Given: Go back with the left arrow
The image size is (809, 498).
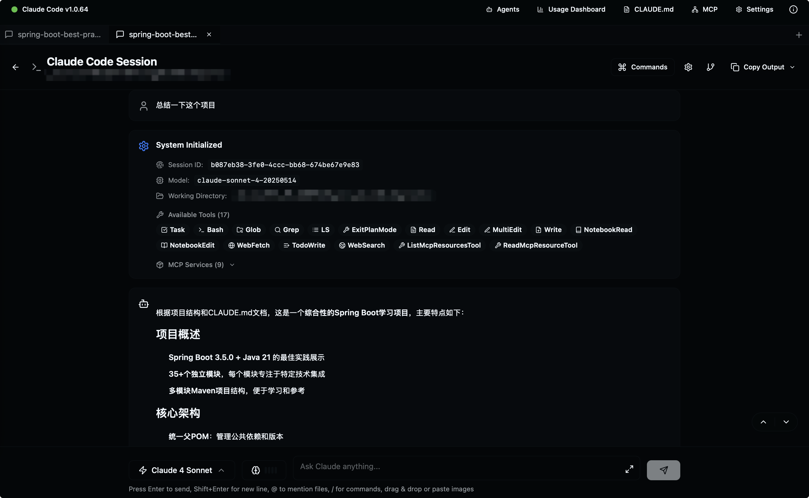Looking at the screenshot, I should pos(16,67).
